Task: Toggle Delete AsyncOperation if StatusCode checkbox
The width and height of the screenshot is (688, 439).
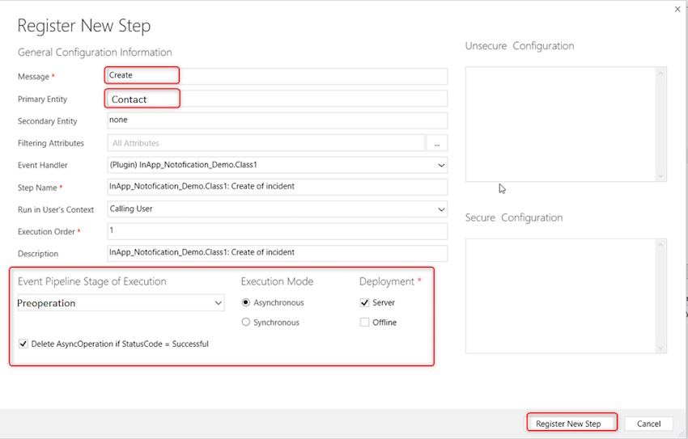Action: point(23,344)
